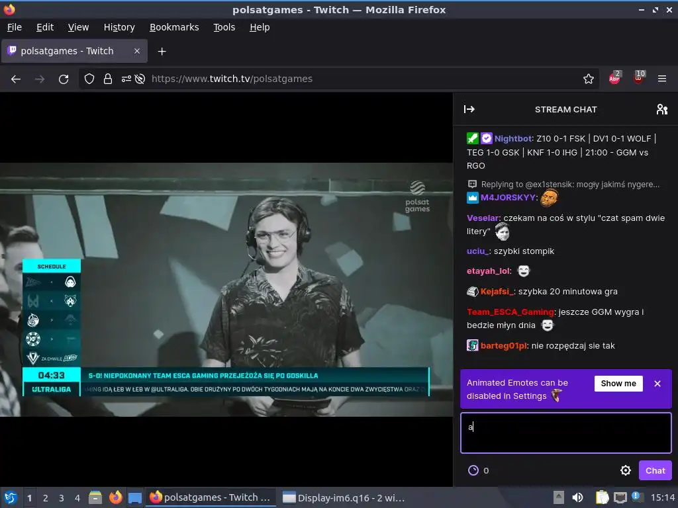This screenshot has height=508, width=678.
Task: Open the volume control tray icon
Action: 577,497
